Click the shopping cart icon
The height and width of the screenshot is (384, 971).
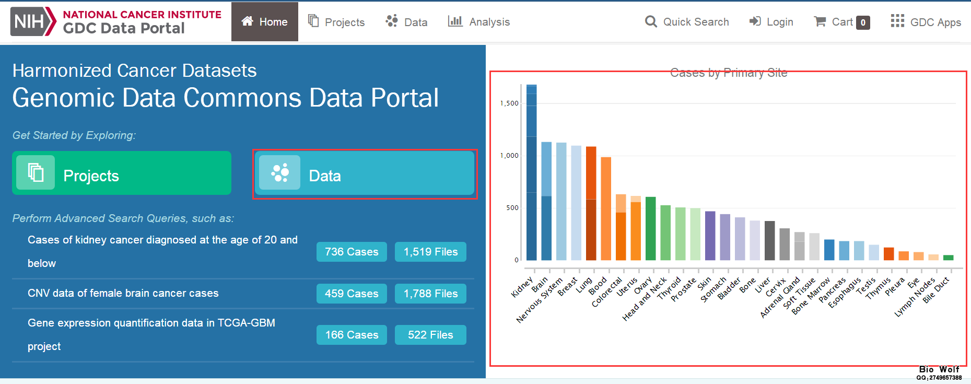tap(820, 21)
